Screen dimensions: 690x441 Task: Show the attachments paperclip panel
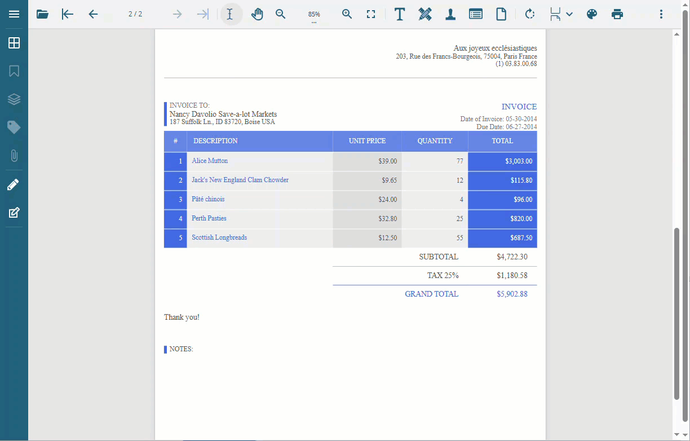[14, 156]
